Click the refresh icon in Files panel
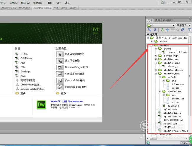 (x=155, y=30)
